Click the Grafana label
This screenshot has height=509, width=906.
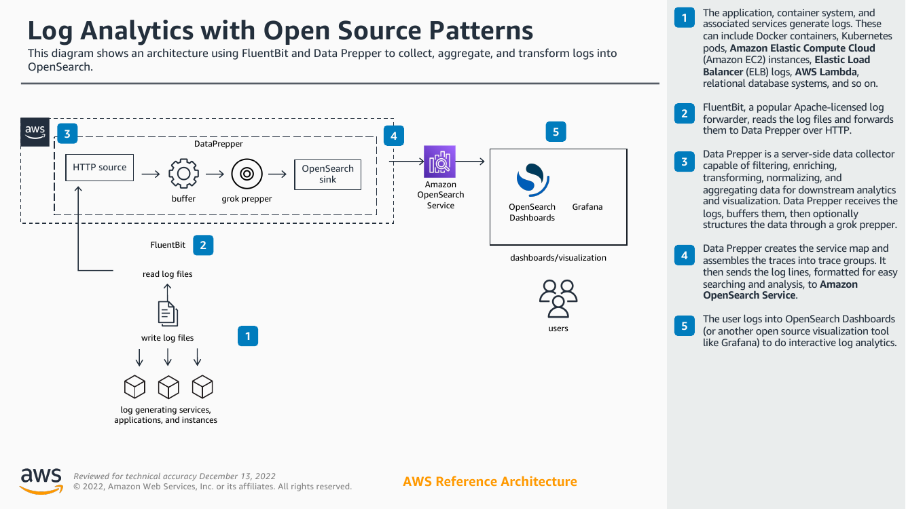click(x=587, y=207)
